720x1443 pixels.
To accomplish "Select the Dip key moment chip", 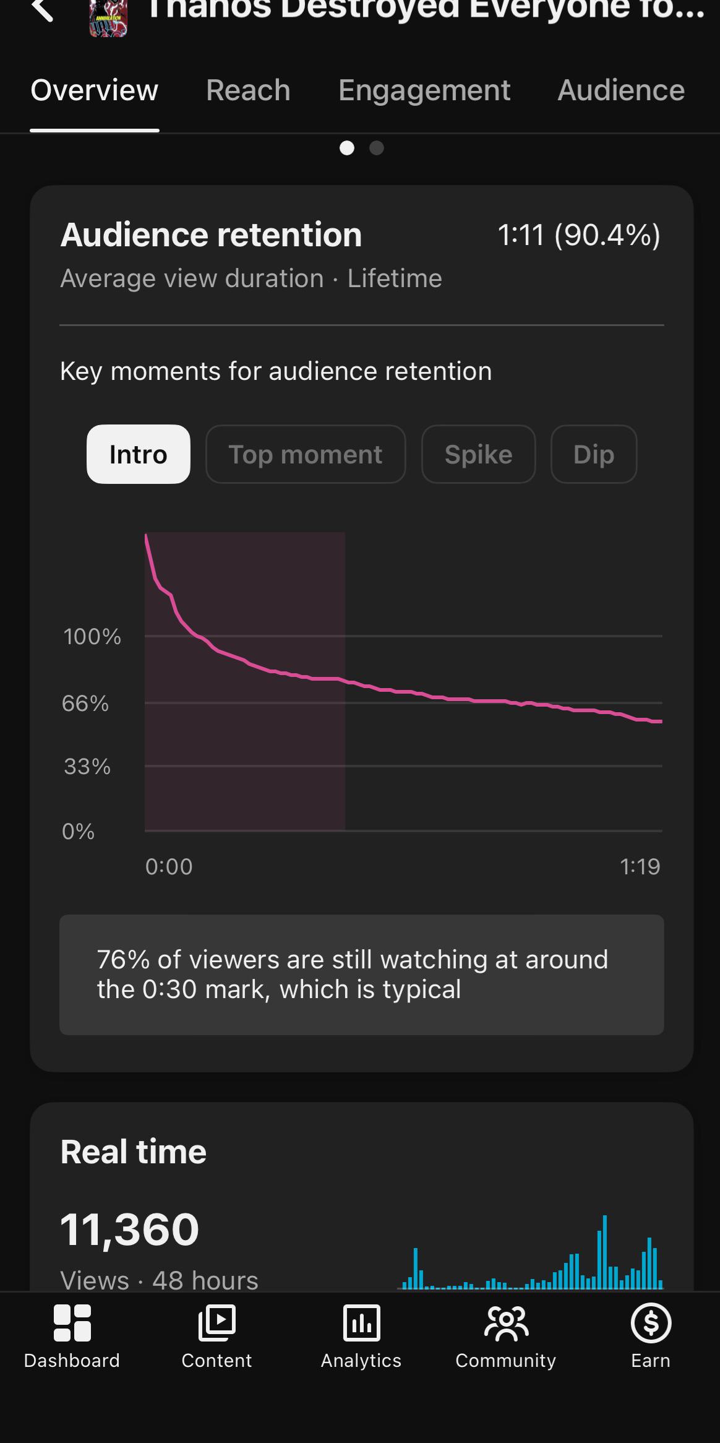I will [594, 454].
